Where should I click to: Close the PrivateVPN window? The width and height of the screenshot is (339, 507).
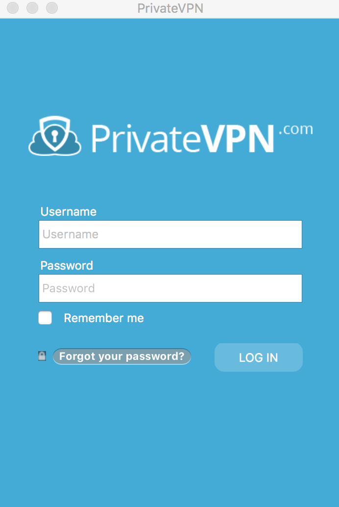(13, 8)
